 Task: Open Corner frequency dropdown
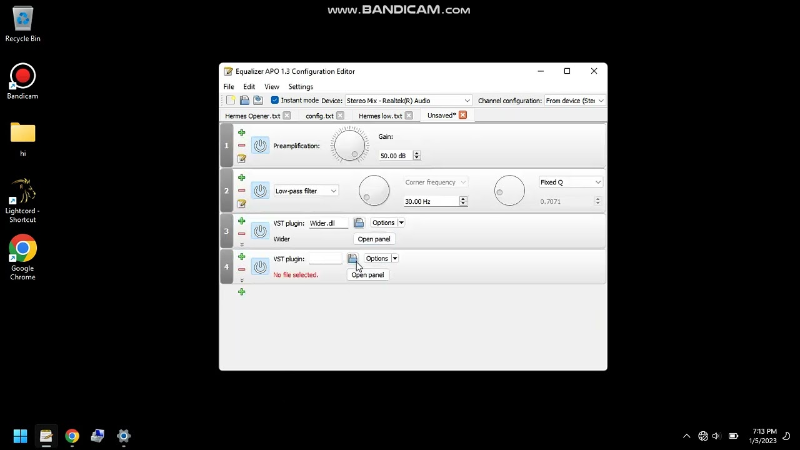point(436,182)
